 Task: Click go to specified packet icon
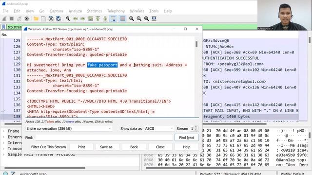(x=90, y=18)
